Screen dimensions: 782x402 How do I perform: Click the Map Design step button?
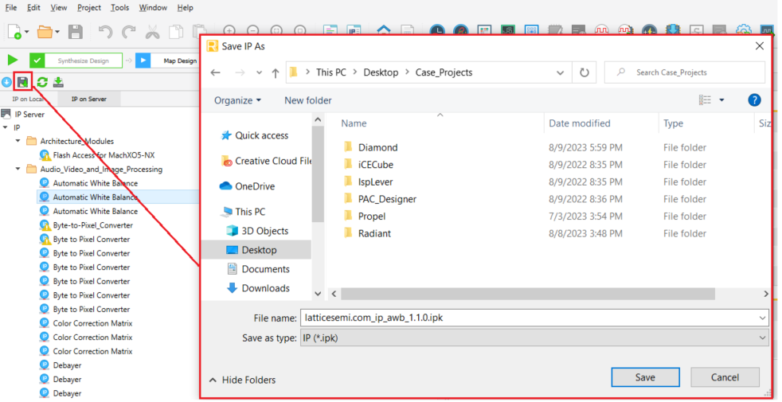pyautogui.click(x=167, y=60)
